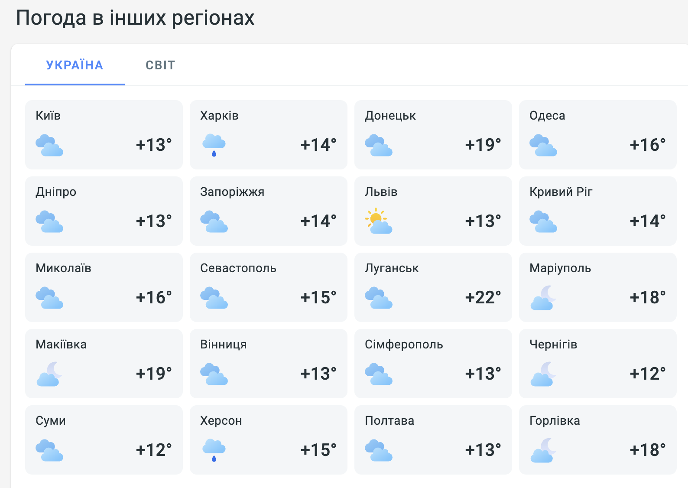Click the sunny cloud icon for Львів
Screen dimensions: 688x488
379,221
